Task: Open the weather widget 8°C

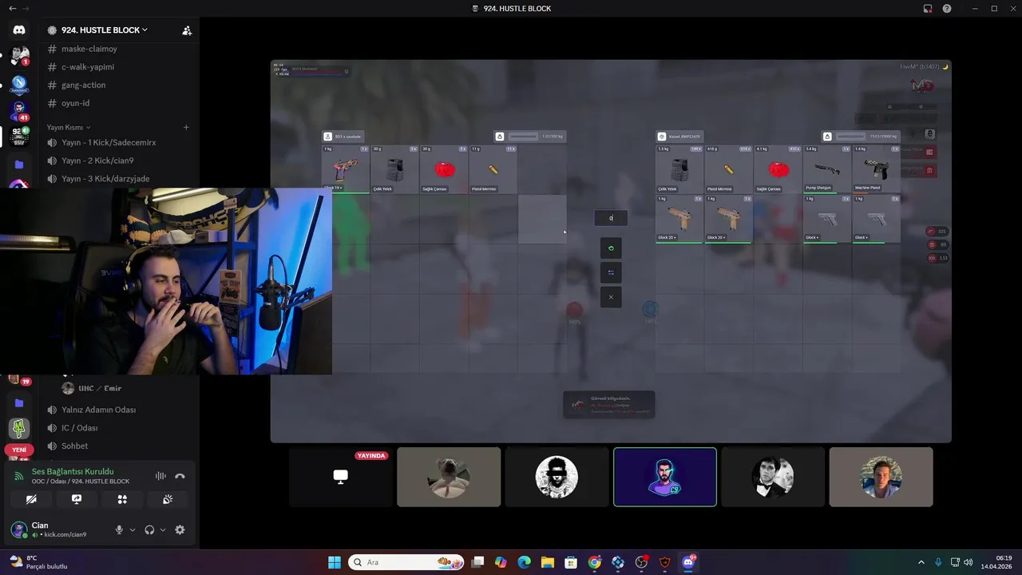Action: 38,562
